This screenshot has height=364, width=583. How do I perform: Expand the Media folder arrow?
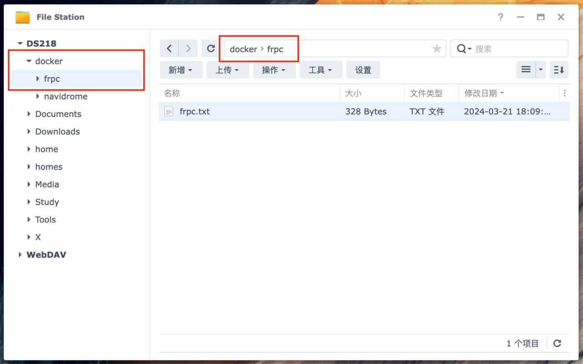pos(29,184)
